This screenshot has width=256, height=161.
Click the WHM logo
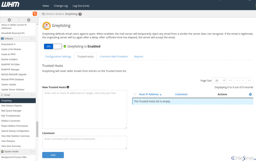pos(10,5)
